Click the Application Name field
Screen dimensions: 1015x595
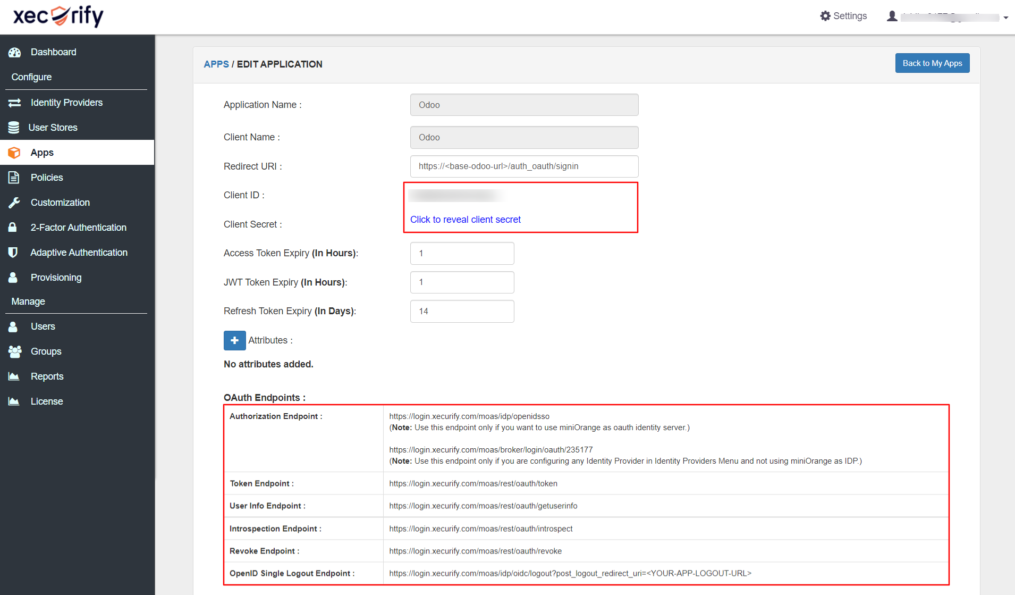524,105
